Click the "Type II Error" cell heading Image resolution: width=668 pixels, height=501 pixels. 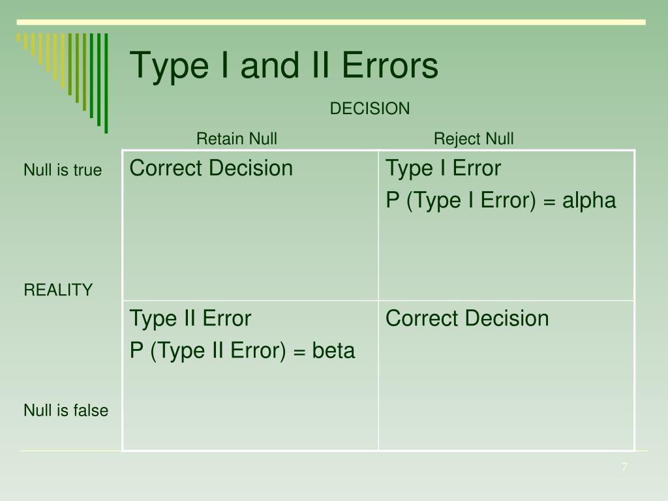tap(190, 318)
